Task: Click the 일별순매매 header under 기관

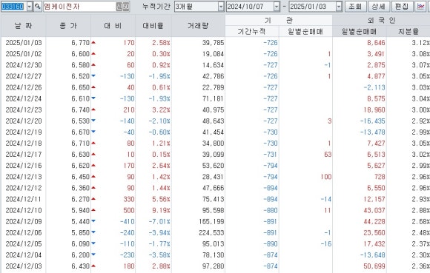Action: coord(305,31)
